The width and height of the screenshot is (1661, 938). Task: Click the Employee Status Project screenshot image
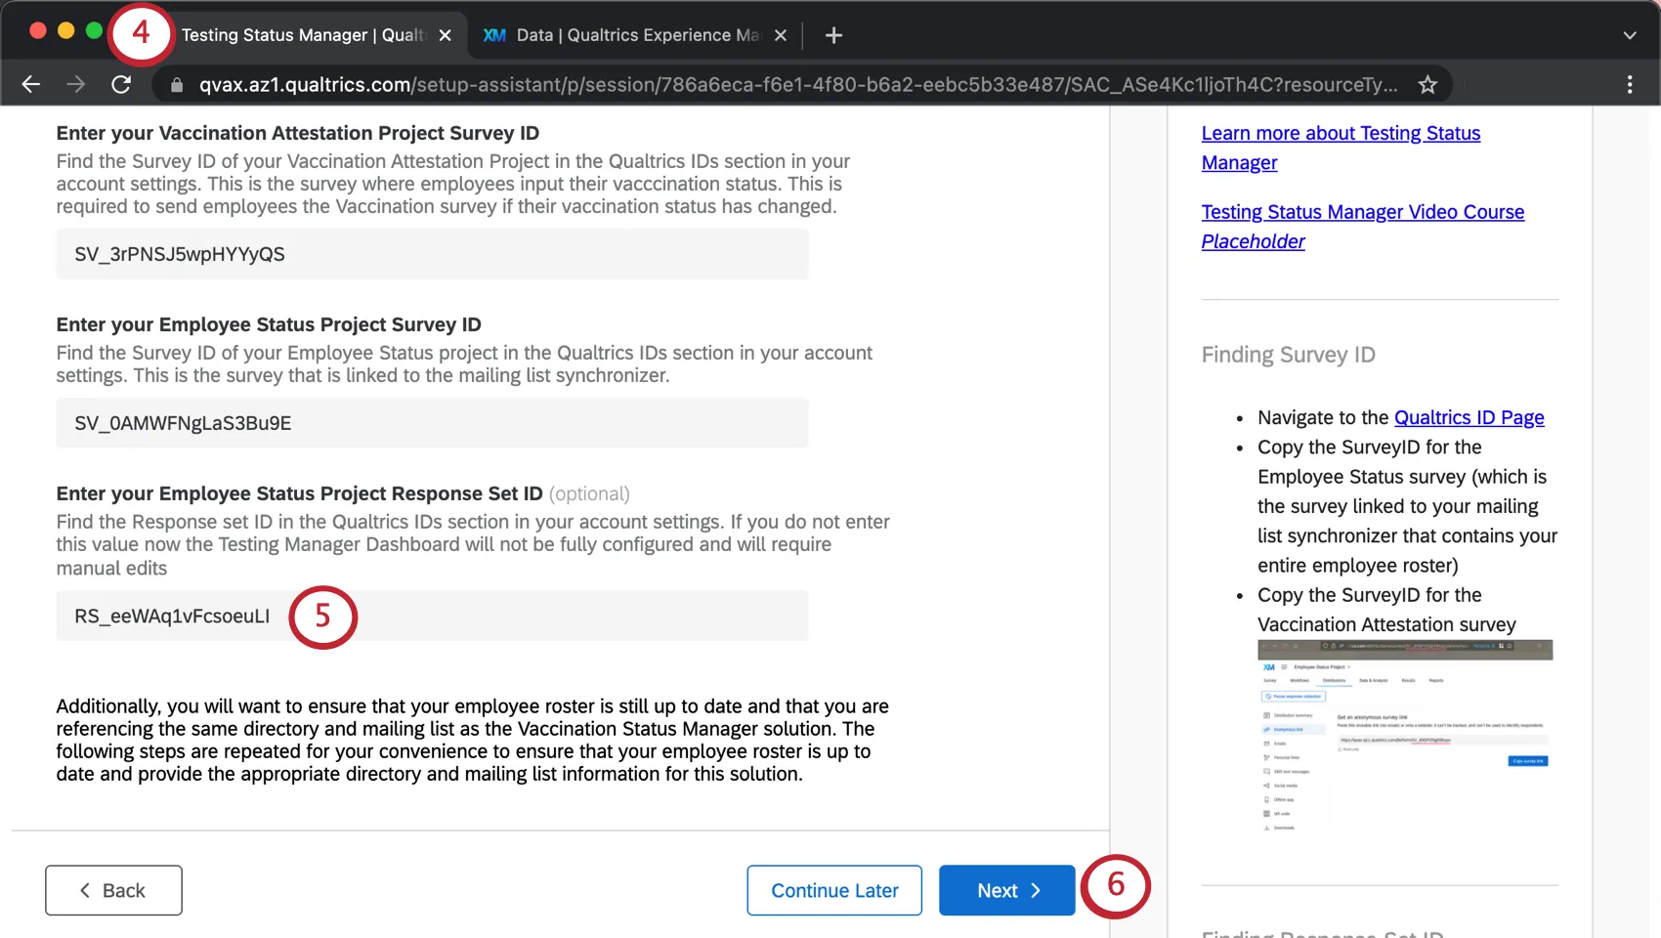click(x=1404, y=738)
